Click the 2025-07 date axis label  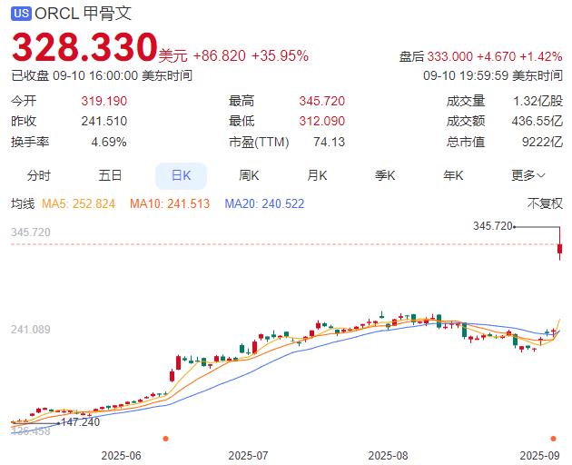[x=248, y=456]
